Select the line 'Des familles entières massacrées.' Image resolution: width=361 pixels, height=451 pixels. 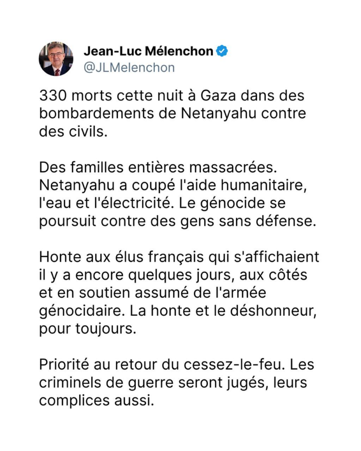pos(158,167)
